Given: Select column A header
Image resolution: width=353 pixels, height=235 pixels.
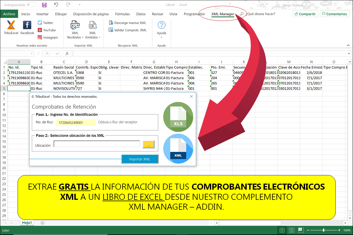Looking at the screenshot, I should tap(19, 62).
